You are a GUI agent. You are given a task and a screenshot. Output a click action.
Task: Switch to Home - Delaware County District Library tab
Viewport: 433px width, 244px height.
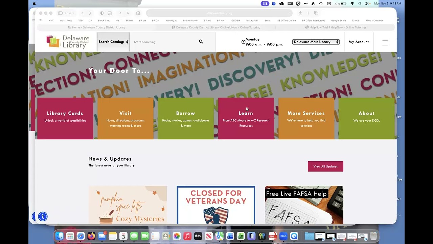(96, 27)
